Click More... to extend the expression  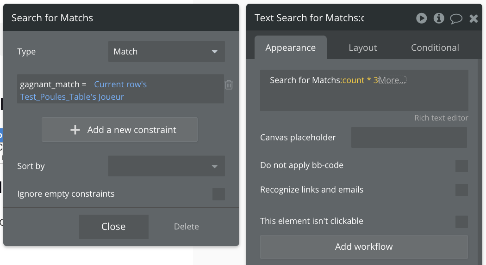coord(393,80)
